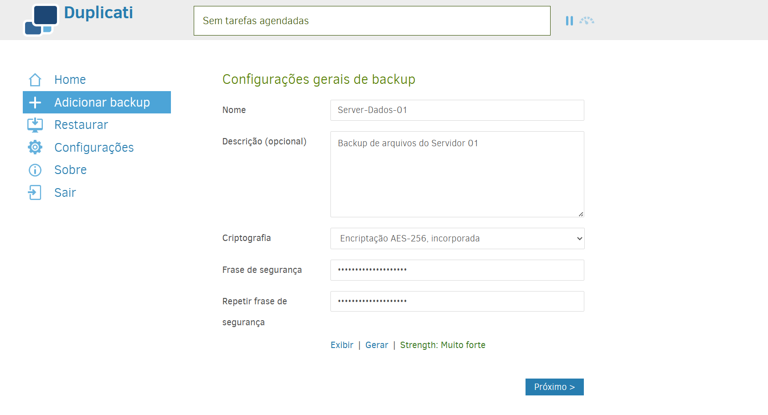Focus the Descrição text area
768x415 pixels.
tap(457, 174)
